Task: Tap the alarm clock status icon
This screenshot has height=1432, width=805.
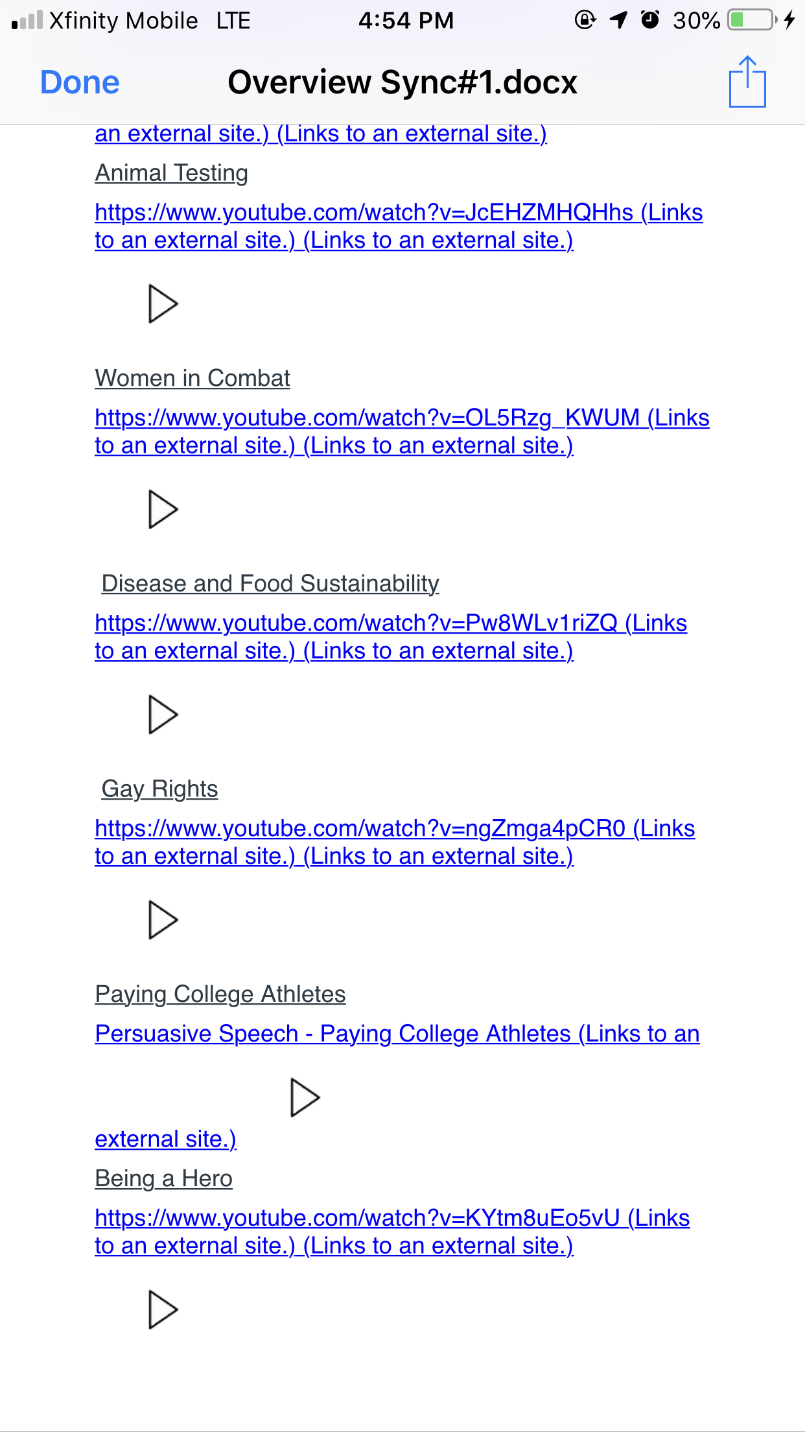Action: coord(650,20)
